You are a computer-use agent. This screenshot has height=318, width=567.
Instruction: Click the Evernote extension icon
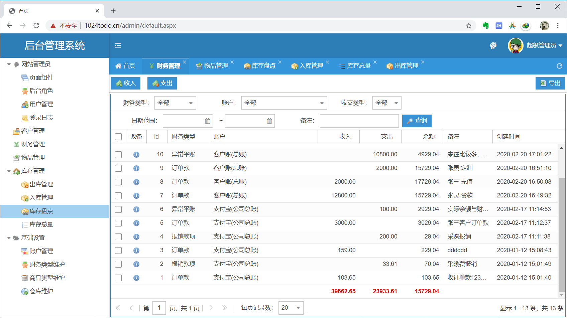click(486, 26)
